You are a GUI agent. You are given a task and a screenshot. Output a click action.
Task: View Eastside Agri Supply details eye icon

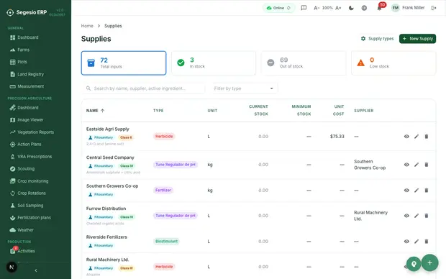click(406, 137)
